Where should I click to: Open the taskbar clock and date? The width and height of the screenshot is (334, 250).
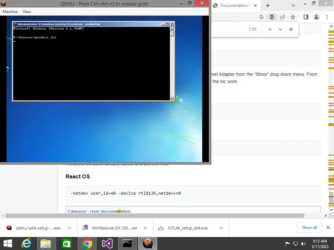coord(320,243)
